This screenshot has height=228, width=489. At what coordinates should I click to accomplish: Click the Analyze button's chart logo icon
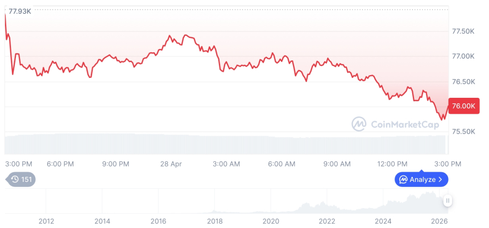(403, 180)
